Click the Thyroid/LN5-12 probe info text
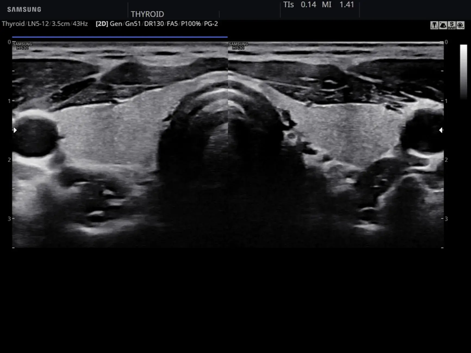 (25, 24)
